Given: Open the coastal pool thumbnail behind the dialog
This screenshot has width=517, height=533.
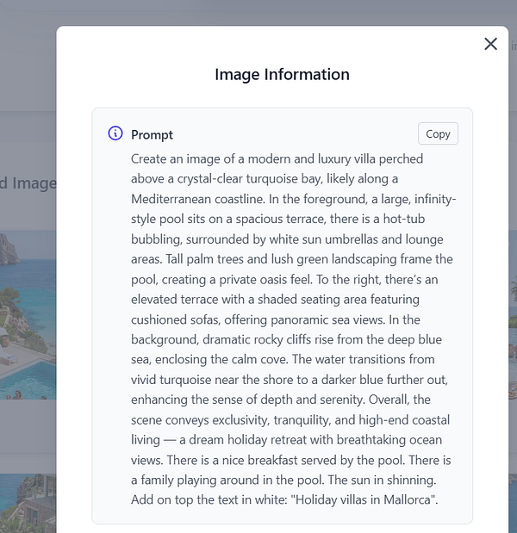Looking at the screenshot, I should (x=28, y=315).
